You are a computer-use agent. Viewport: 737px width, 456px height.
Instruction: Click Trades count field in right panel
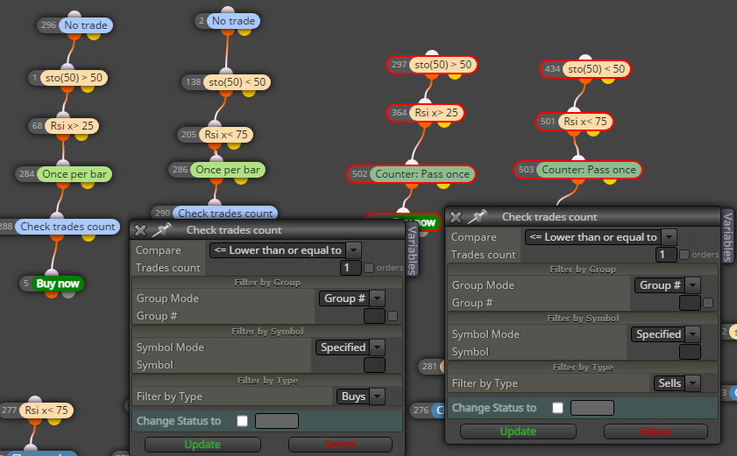coord(666,255)
